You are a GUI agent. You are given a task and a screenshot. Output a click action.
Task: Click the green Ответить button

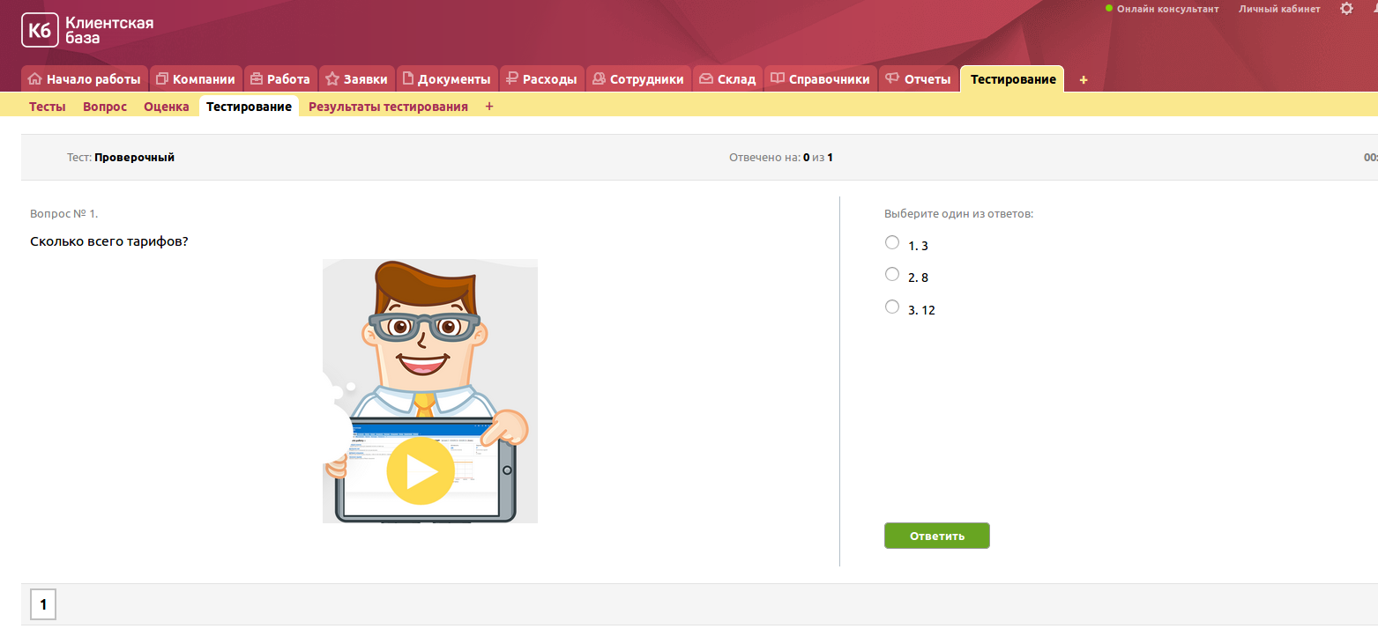pos(936,536)
